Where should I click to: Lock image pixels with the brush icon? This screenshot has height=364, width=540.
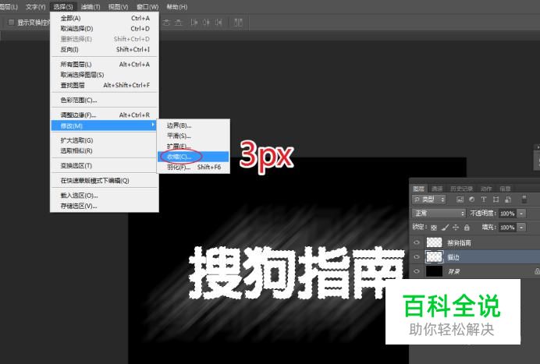(445, 228)
